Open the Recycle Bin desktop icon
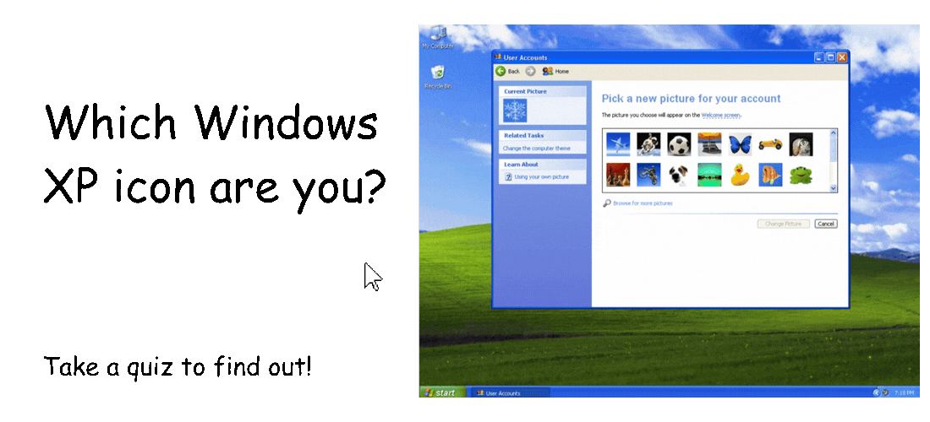930x422 pixels. point(438,78)
